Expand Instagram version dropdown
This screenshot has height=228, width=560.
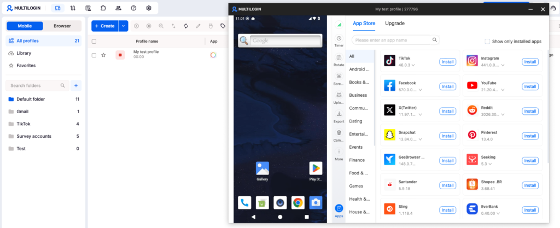point(503,65)
